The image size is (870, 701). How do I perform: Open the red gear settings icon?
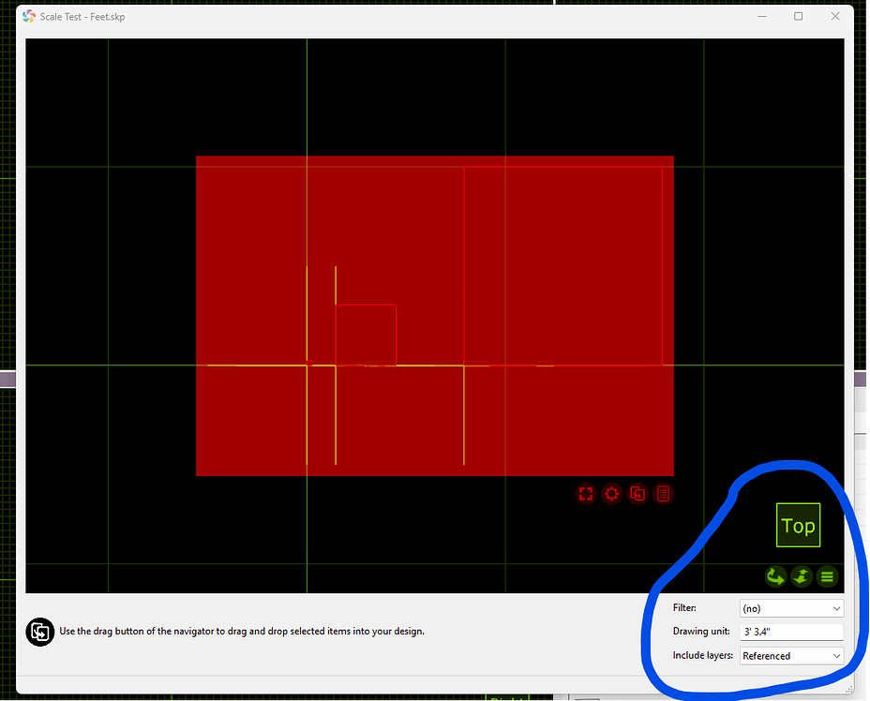[x=611, y=494]
